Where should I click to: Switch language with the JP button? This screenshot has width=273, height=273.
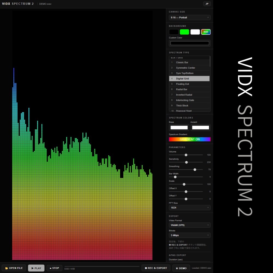(207, 4)
